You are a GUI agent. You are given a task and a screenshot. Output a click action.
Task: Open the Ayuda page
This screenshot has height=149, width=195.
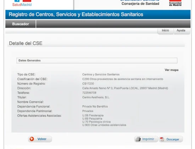(x=181, y=31)
